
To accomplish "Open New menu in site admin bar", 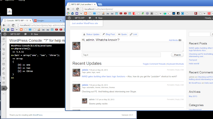I will point(99,18).
